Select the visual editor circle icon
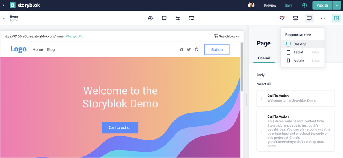Image resolution: width=343 pixels, height=158 pixels. 150,18
